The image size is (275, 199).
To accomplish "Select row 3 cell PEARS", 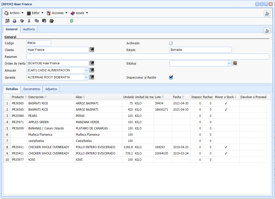I will tap(51, 116).
